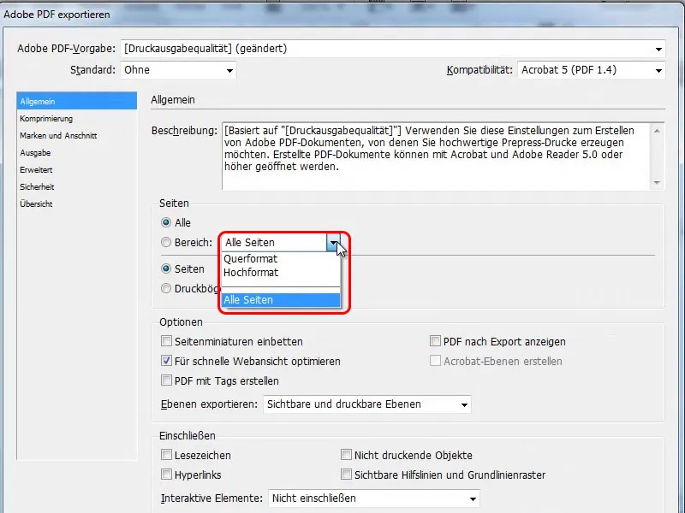Screen dimensions: 685x513
Task: Choose Hochformat in the dropdown list
Action: click(281, 273)
